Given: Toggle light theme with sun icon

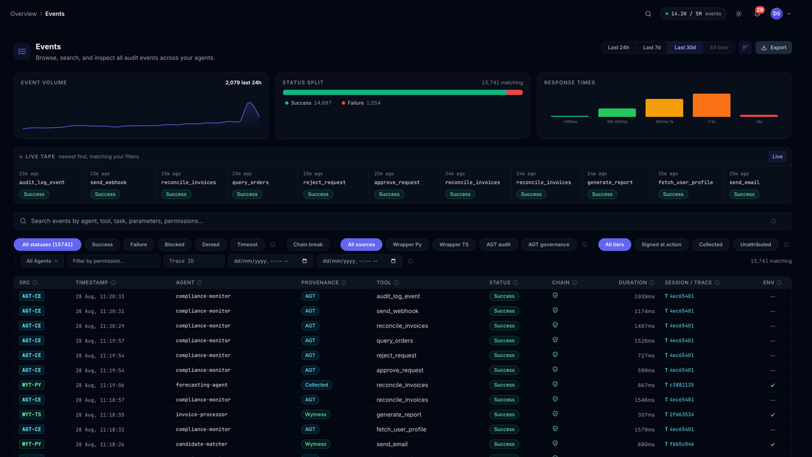Looking at the screenshot, I should (738, 14).
